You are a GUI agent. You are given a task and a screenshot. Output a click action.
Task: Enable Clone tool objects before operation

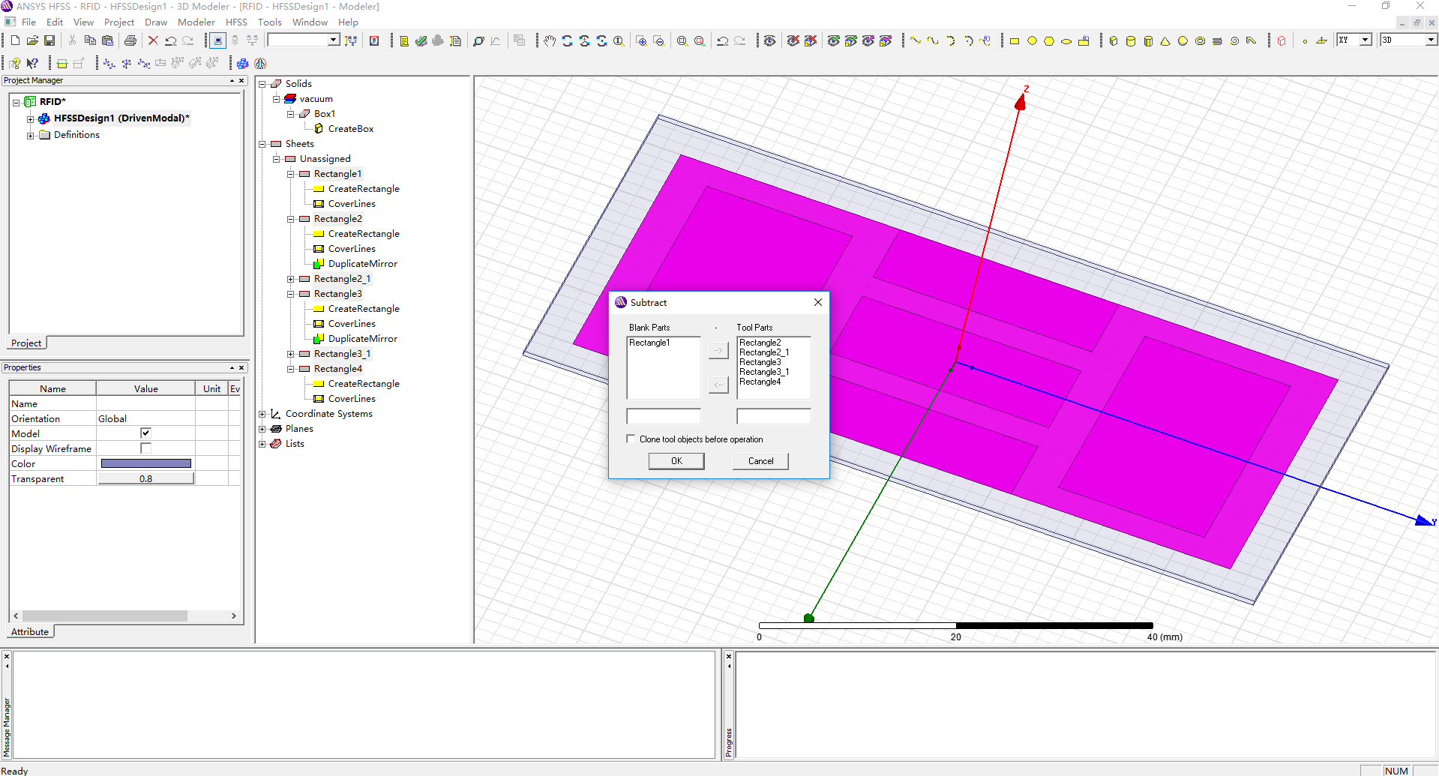pos(631,439)
